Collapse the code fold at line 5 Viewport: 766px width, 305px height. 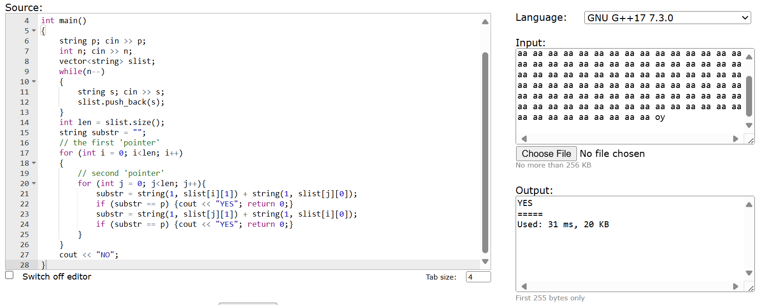(x=34, y=31)
